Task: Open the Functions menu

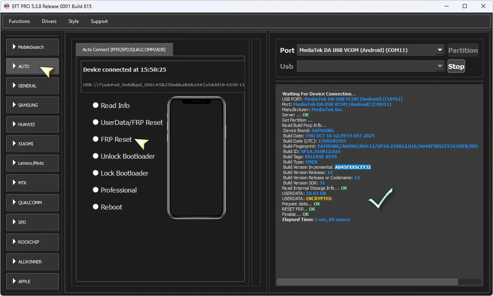Action: 19,21
